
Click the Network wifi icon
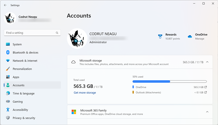(8, 61)
